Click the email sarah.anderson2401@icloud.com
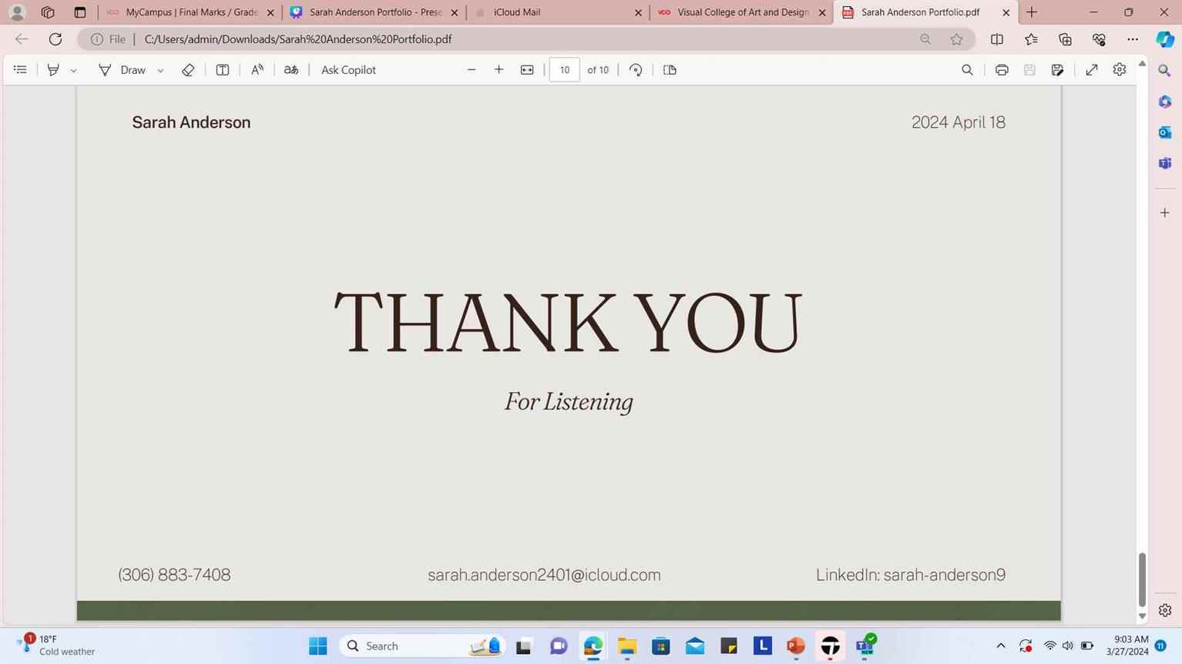1182x664 pixels. pos(544,575)
